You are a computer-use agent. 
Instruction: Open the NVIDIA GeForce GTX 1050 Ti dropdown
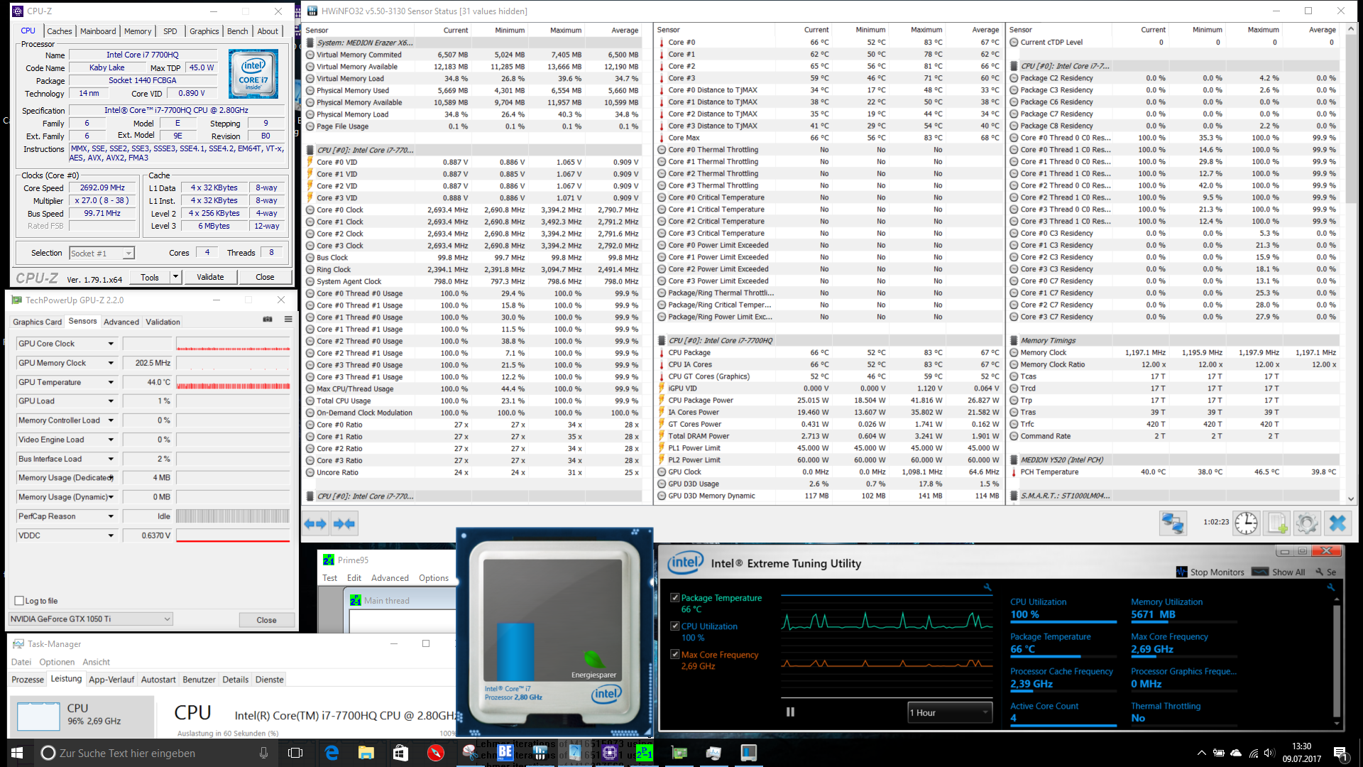point(91,619)
